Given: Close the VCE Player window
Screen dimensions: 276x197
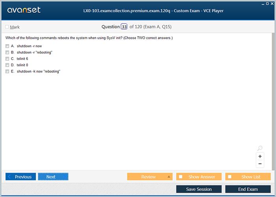Looking at the screenshot, I should click(x=273, y=3).
